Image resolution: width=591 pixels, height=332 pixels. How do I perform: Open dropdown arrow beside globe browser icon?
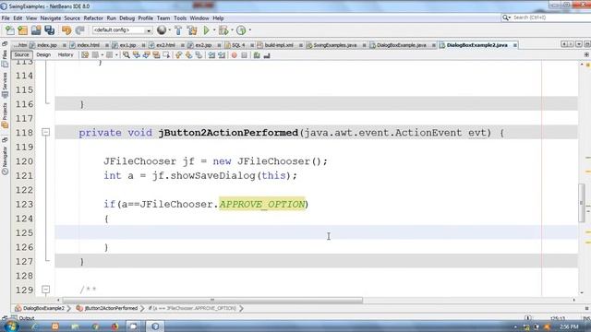tap(169, 30)
